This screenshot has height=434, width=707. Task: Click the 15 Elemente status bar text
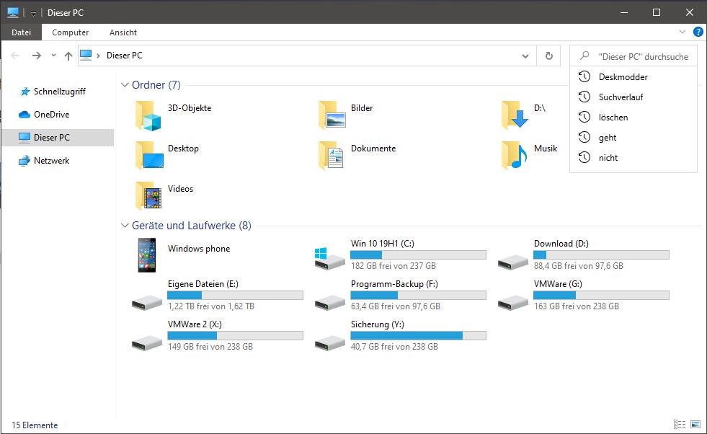(x=35, y=425)
